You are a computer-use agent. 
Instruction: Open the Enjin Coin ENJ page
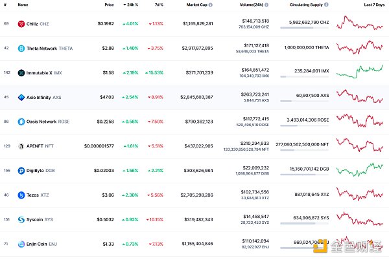pyautogui.click(x=41, y=244)
